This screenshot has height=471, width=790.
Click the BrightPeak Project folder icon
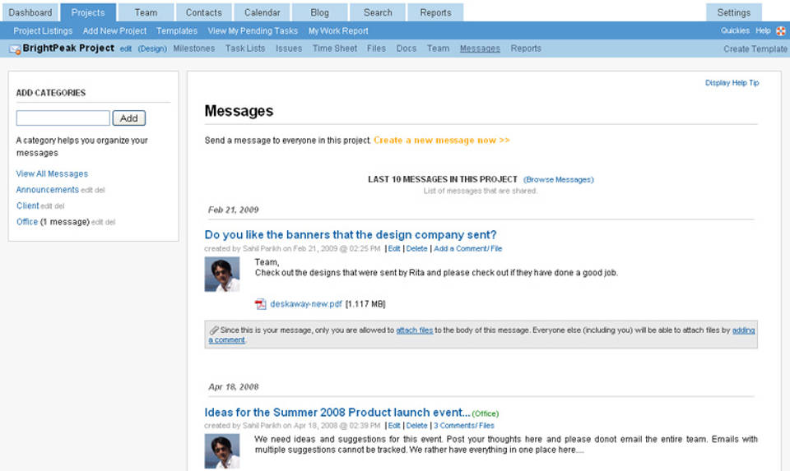click(x=15, y=49)
